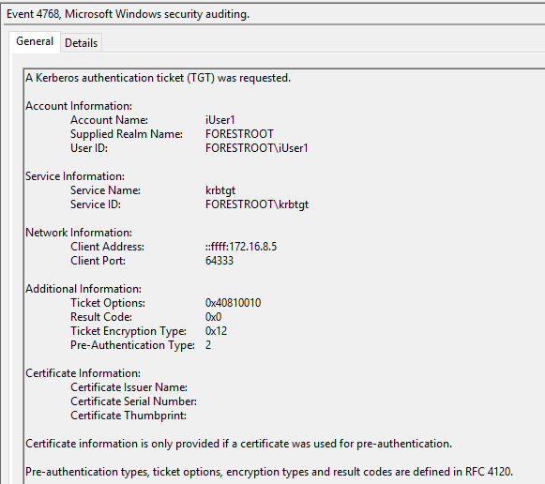Image resolution: width=545 pixels, height=484 pixels.
Task: Click the Client Port value 64333
Action: [219, 261]
